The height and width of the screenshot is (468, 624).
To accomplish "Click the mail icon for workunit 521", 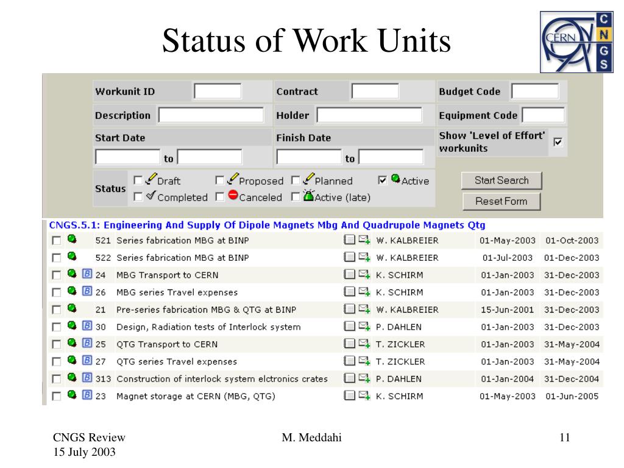I will (x=364, y=239).
